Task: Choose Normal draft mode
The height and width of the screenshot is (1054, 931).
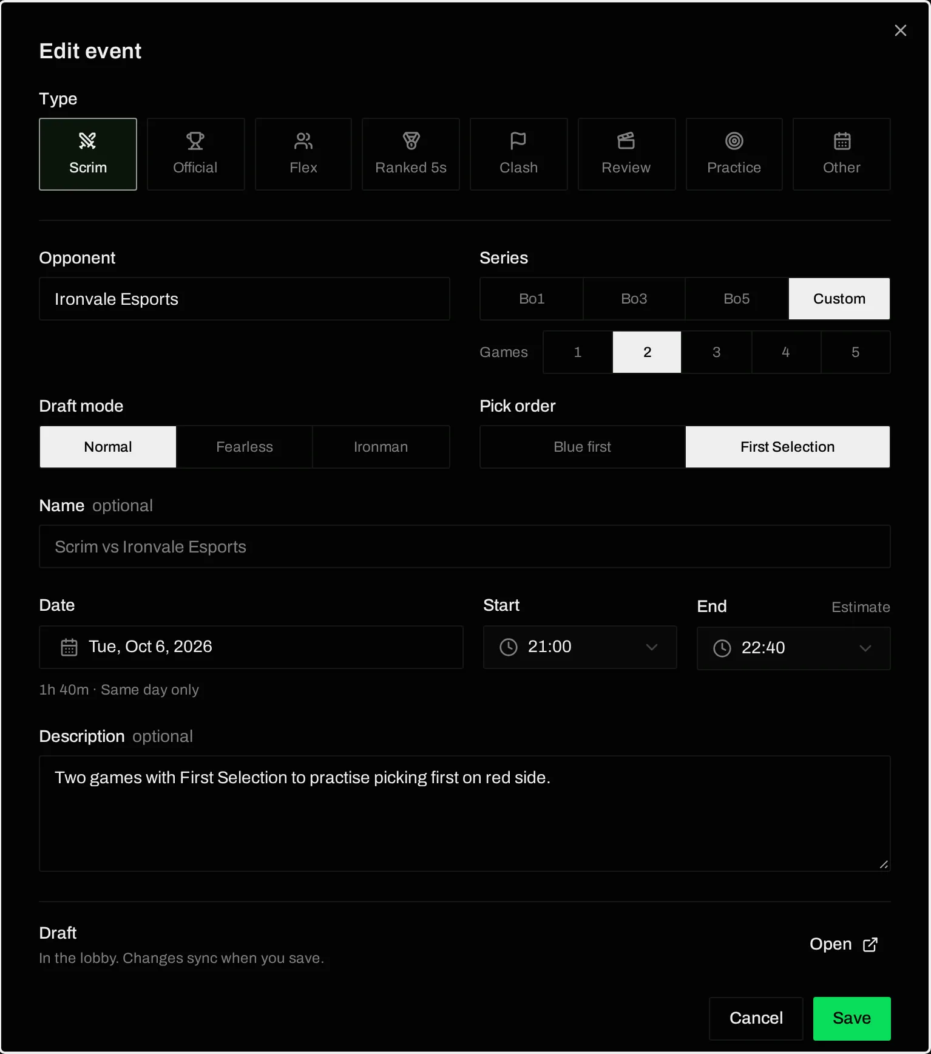Action: point(108,447)
